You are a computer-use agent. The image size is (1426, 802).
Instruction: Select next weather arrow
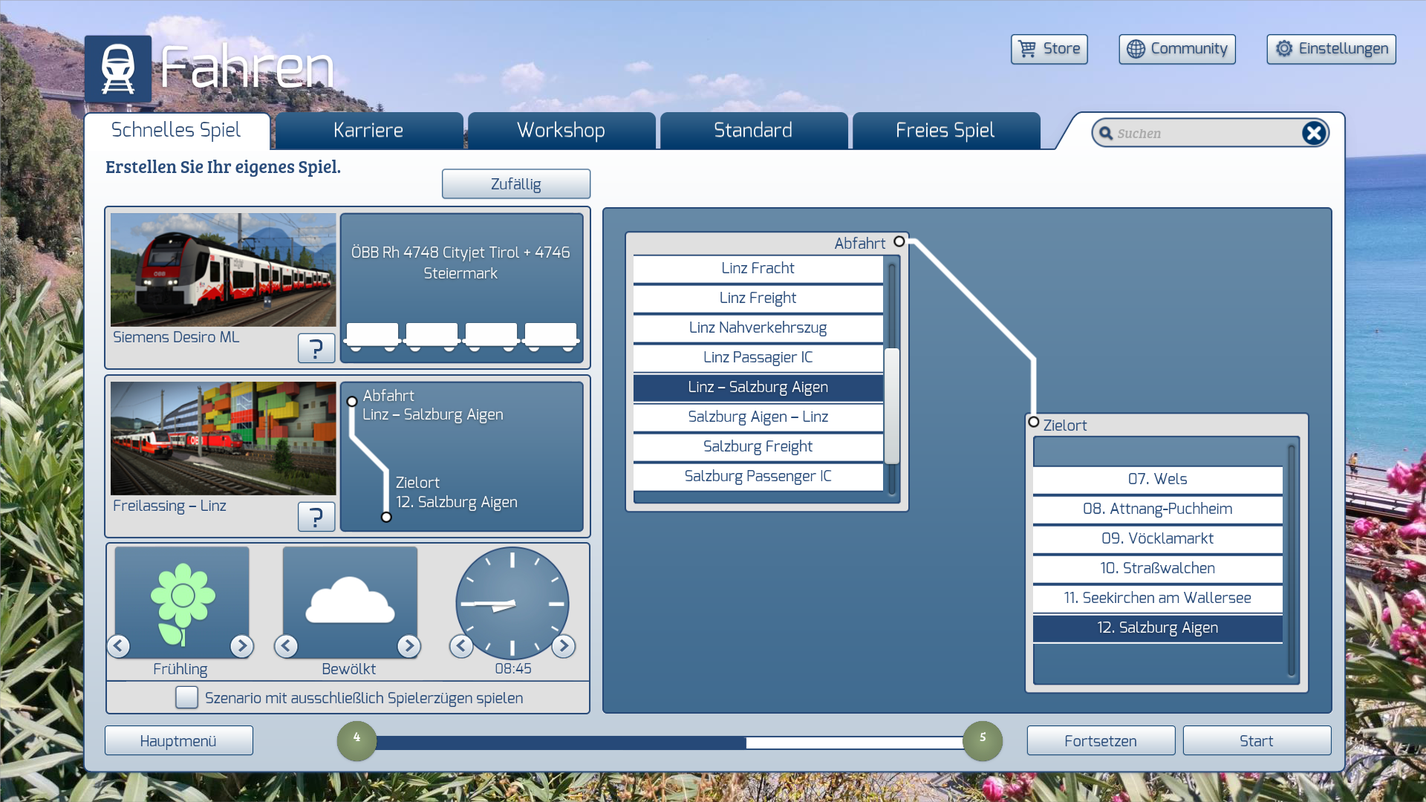click(408, 646)
